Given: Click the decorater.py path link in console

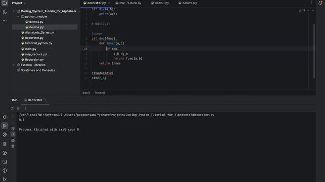Looking at the screenshot, I should tap(139, 115).
